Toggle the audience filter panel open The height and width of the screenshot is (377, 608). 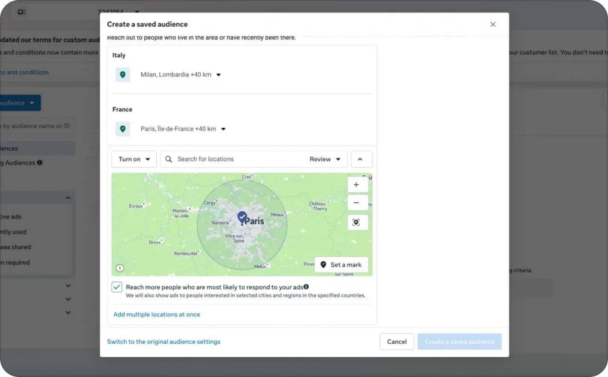68,197
